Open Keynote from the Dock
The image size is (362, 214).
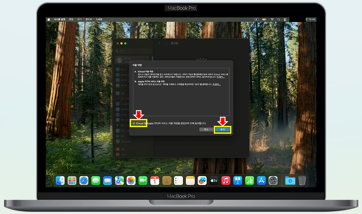(x=238, y=180)
